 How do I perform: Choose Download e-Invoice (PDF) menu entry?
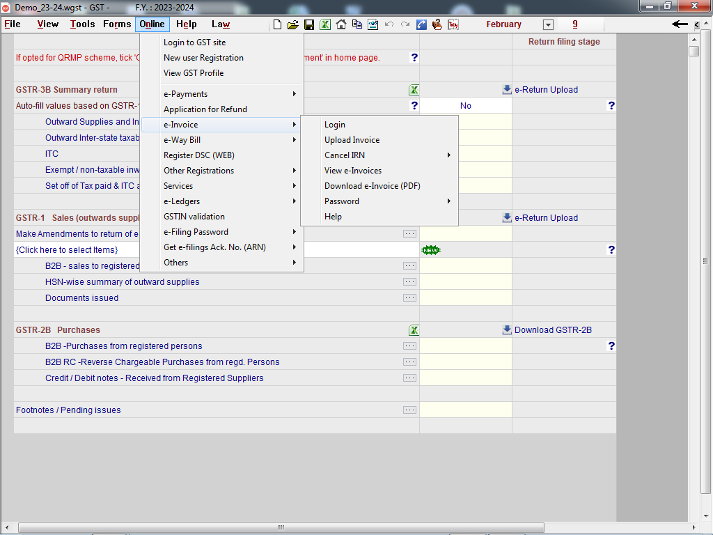(x=372, y=186)
